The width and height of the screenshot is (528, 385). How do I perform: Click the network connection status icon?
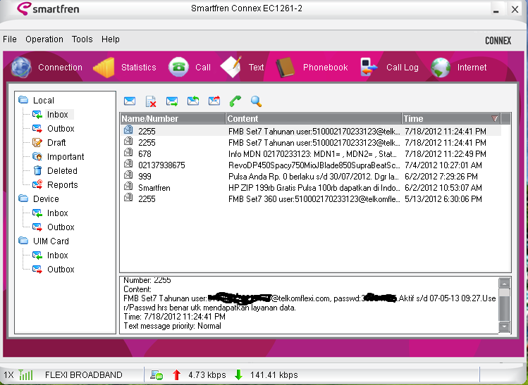click(156, 374)
